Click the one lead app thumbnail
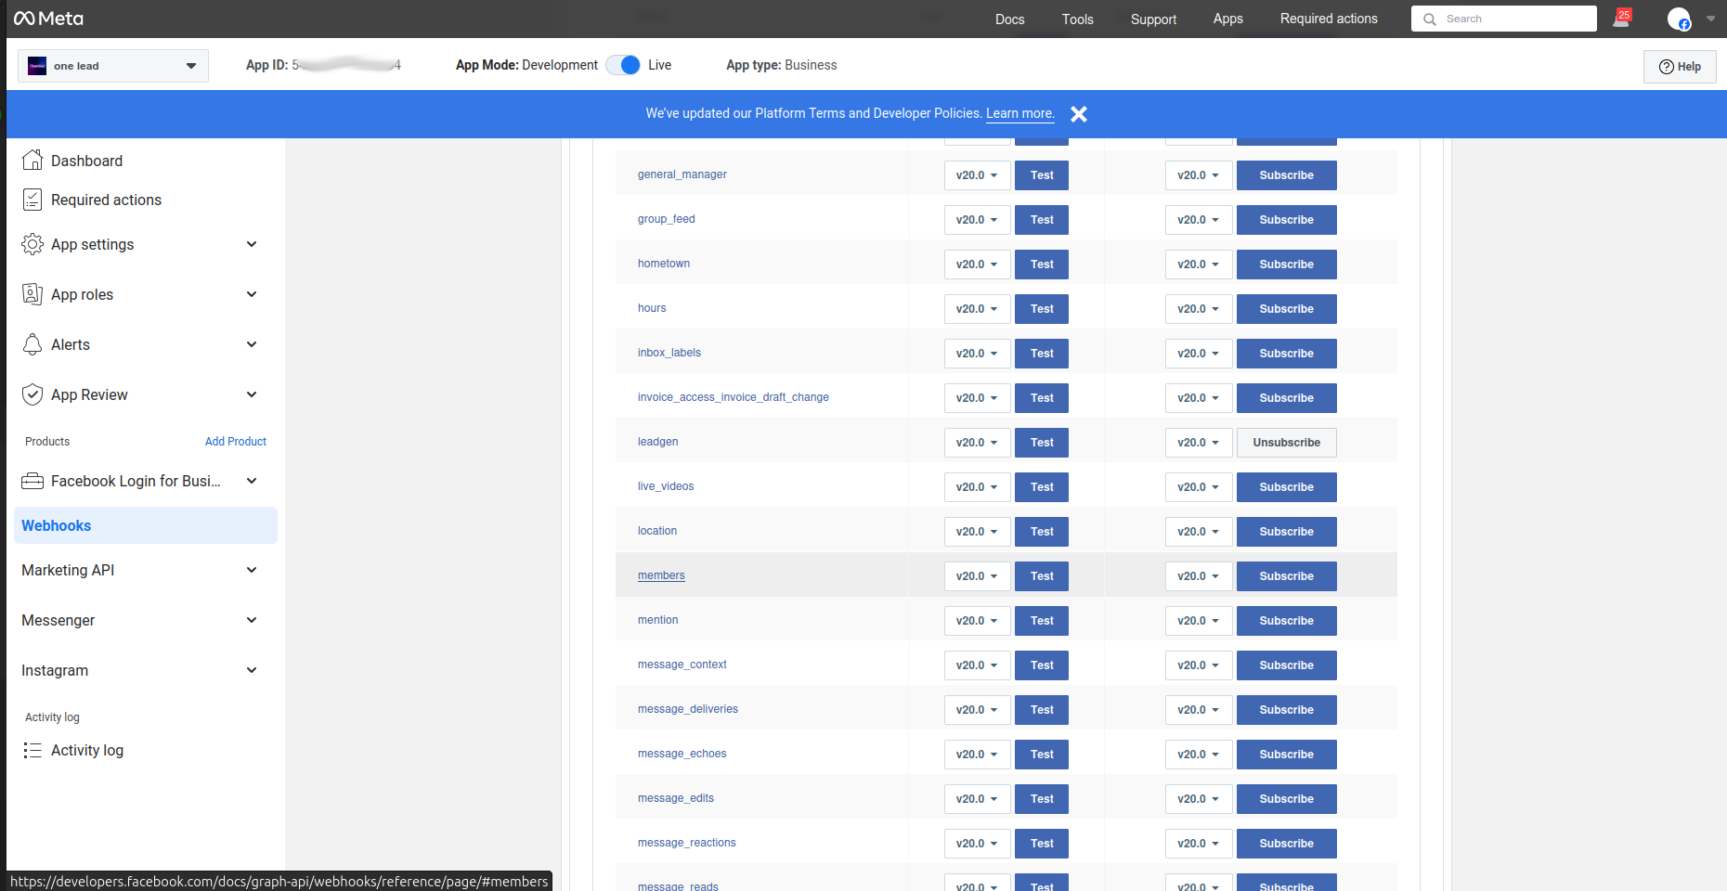 (x=37, y=66)
